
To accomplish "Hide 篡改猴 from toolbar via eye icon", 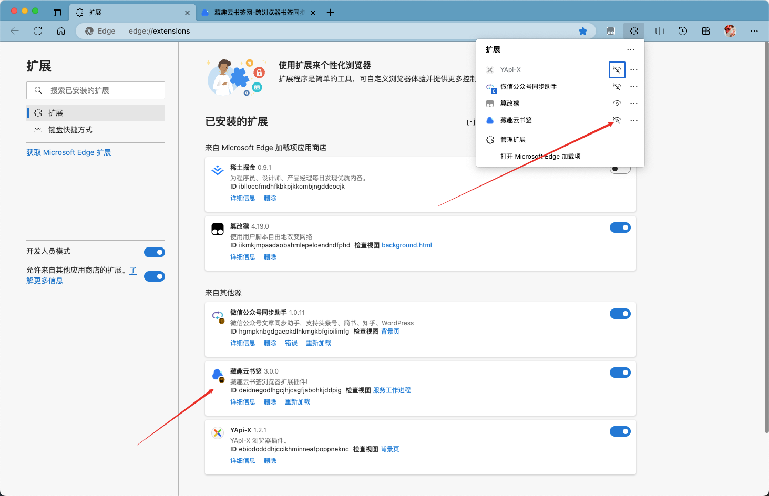I will point(617,104).
